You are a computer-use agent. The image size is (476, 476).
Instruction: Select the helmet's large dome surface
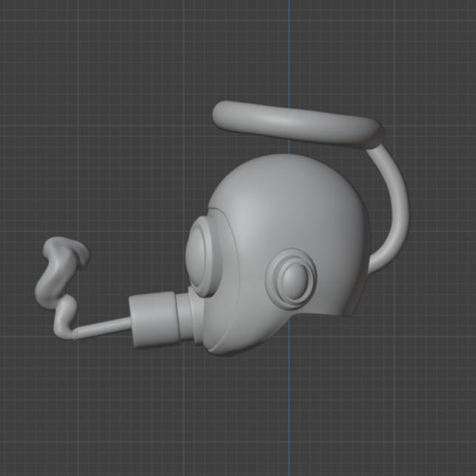(296, 200)
